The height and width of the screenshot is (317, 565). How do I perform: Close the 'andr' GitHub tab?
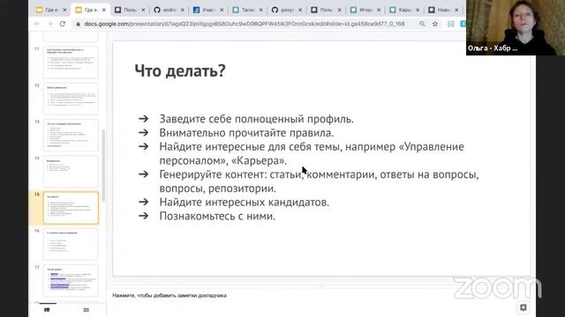click(183, 10)
